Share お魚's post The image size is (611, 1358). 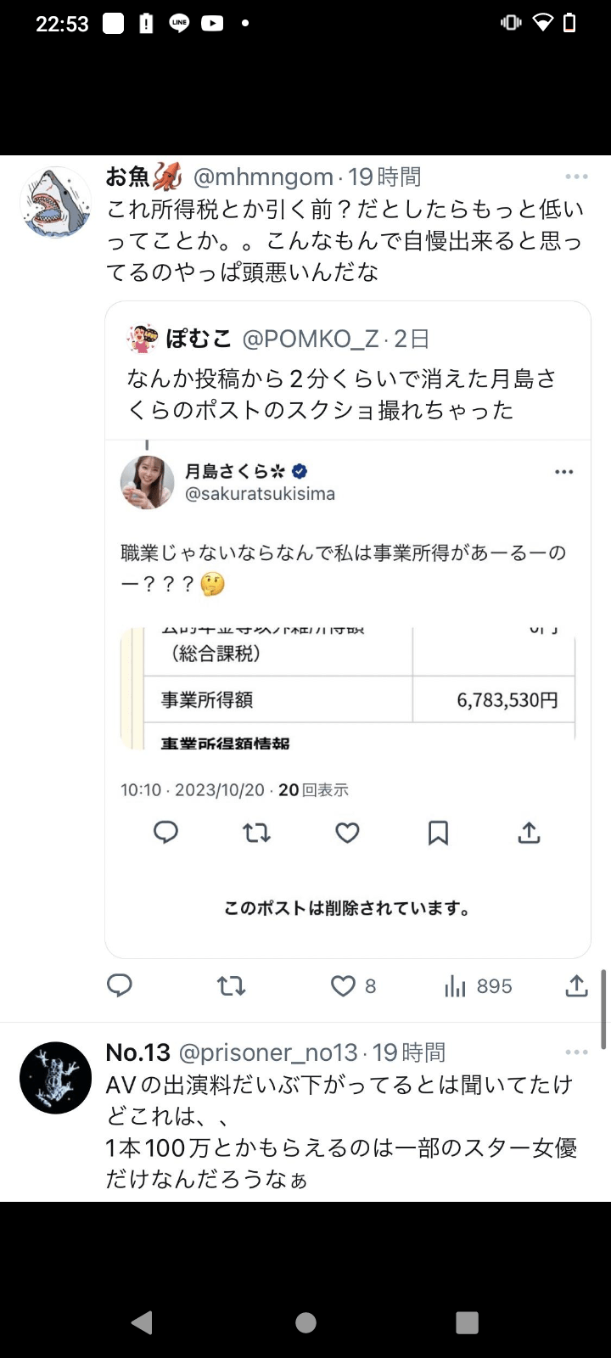[x=576, y=985]
